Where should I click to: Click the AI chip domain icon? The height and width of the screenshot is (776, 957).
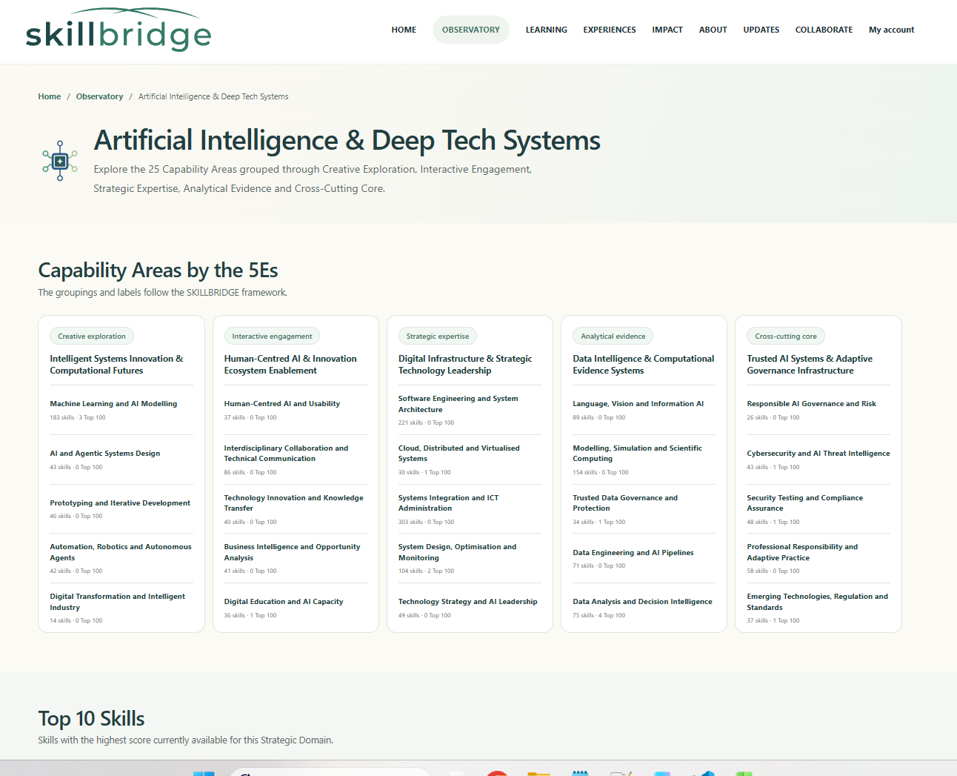60,161
